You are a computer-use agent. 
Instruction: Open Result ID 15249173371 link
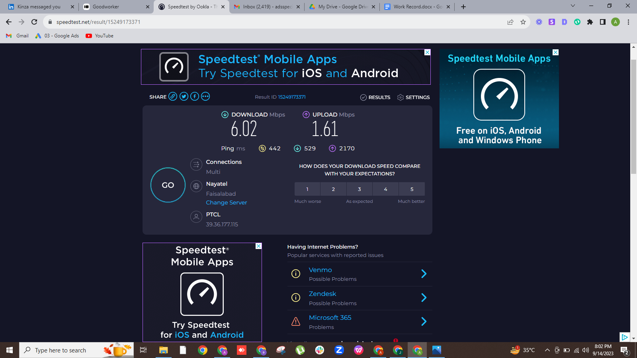click(292, 97)
